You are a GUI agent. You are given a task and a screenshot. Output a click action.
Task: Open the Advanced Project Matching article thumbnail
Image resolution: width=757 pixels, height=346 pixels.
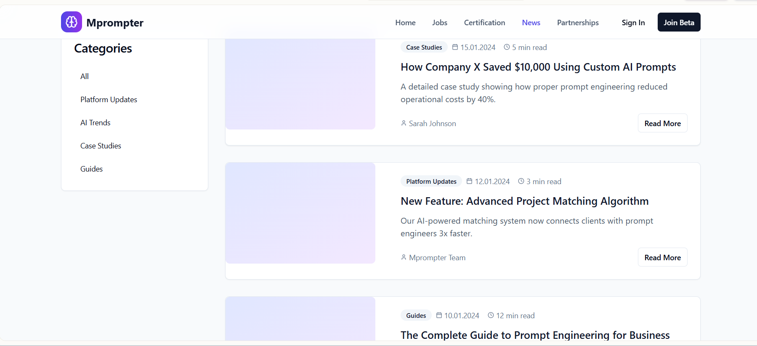click(300, 213)
